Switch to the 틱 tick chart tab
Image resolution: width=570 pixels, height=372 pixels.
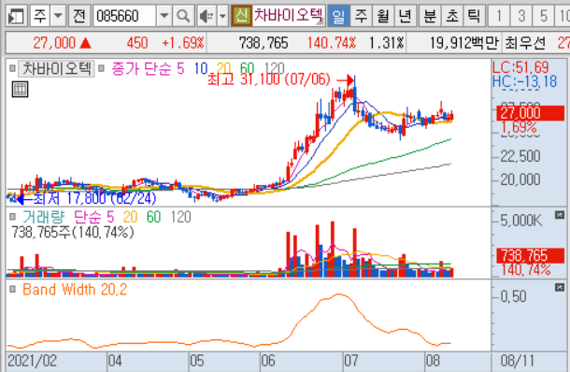474,16
